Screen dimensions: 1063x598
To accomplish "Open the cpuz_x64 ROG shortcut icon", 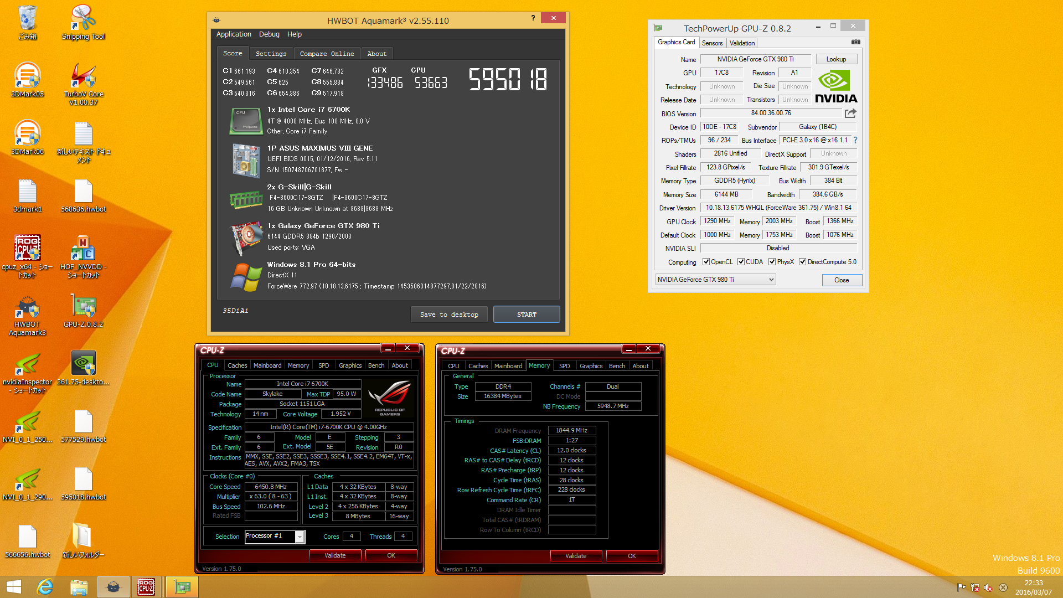I will (x=27, y=255).
